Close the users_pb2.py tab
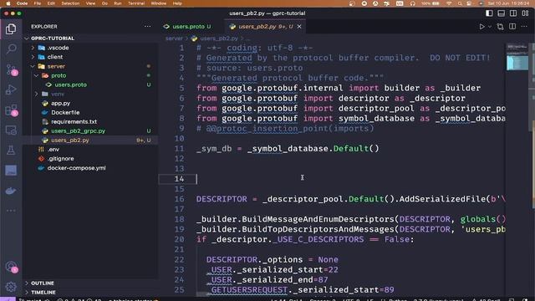 click(299, 26)
